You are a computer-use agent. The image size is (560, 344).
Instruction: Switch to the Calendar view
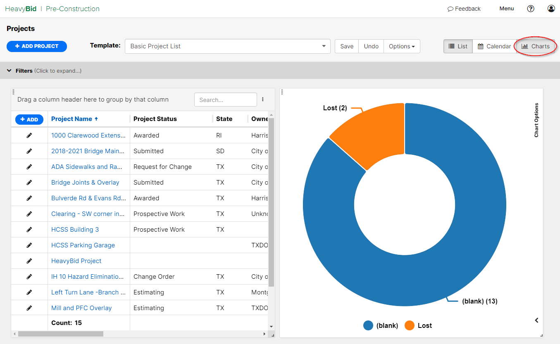tap(494, 46)
